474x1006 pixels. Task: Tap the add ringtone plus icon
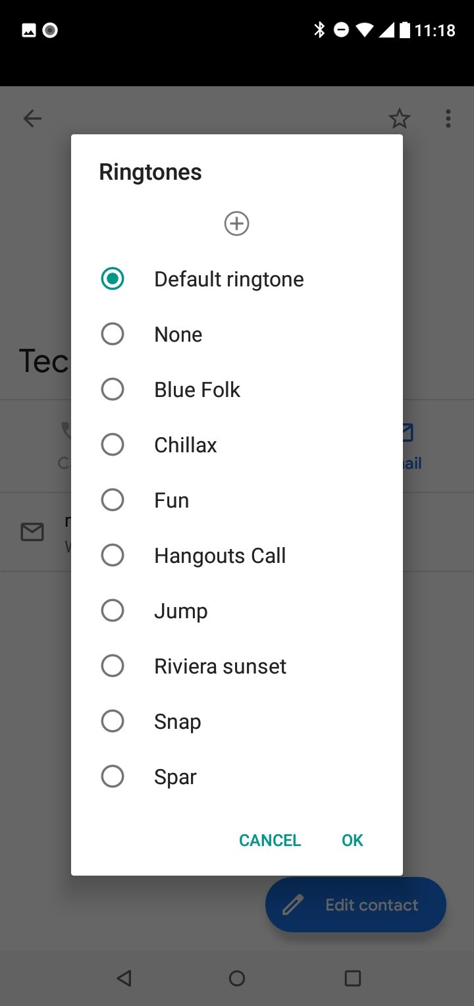point(237,224)
